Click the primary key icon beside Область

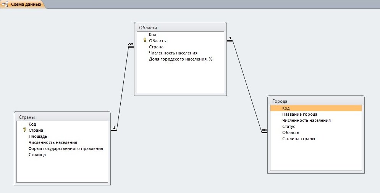145,40
